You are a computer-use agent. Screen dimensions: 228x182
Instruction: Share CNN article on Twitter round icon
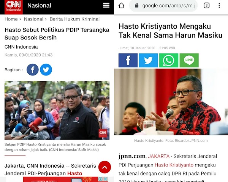[x=46, y=70]
